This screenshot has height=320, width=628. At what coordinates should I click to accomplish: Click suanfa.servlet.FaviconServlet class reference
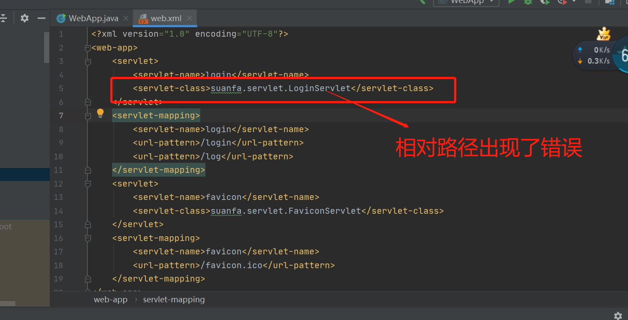point(286,211)
